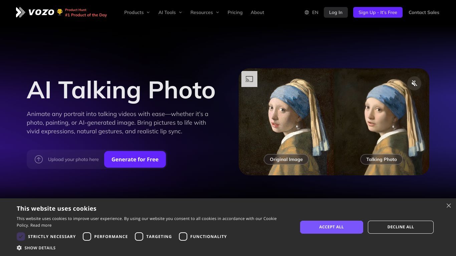
Task: Open the Resources menu
Action: [205, 12]
